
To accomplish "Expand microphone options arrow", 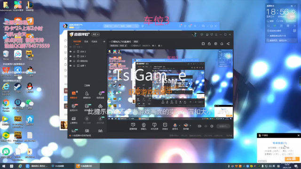I will tap(180, 126).
